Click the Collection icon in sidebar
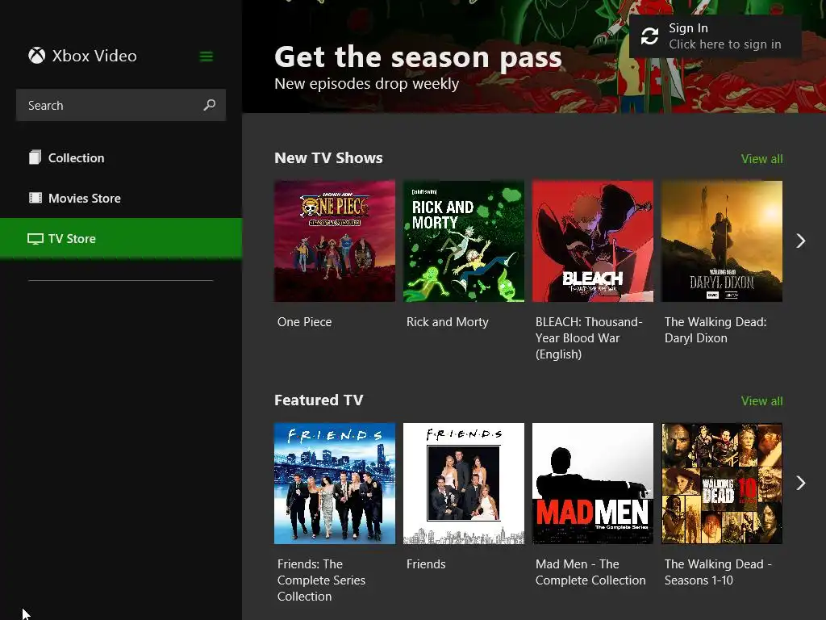 (x=35, y=157)
